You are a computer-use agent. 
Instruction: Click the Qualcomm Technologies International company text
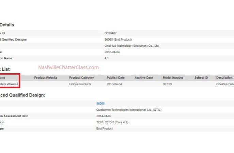(129, 110)
